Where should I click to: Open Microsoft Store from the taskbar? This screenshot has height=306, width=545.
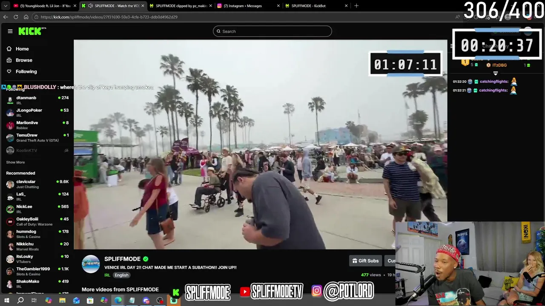pyautogui.click(x=90, y=300)
